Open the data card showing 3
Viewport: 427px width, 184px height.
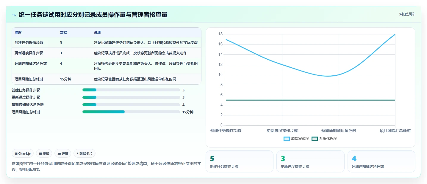310,161
